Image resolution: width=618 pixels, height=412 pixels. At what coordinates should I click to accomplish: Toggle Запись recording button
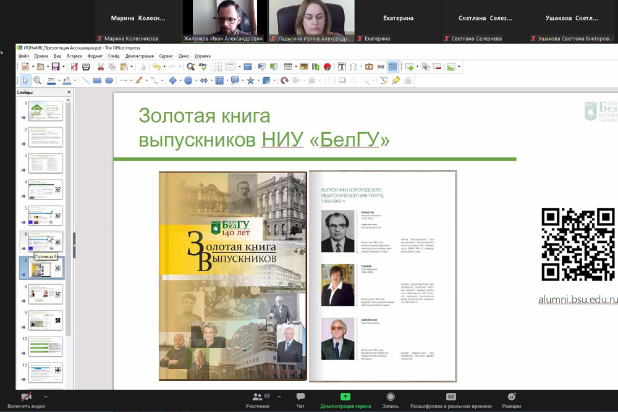391,400
